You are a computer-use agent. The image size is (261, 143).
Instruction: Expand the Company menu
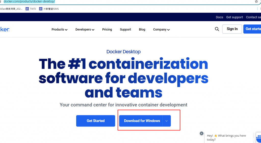(161, 30)
